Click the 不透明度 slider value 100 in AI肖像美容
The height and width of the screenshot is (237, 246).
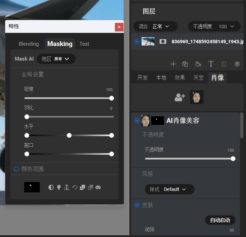[x=231, y=150]
